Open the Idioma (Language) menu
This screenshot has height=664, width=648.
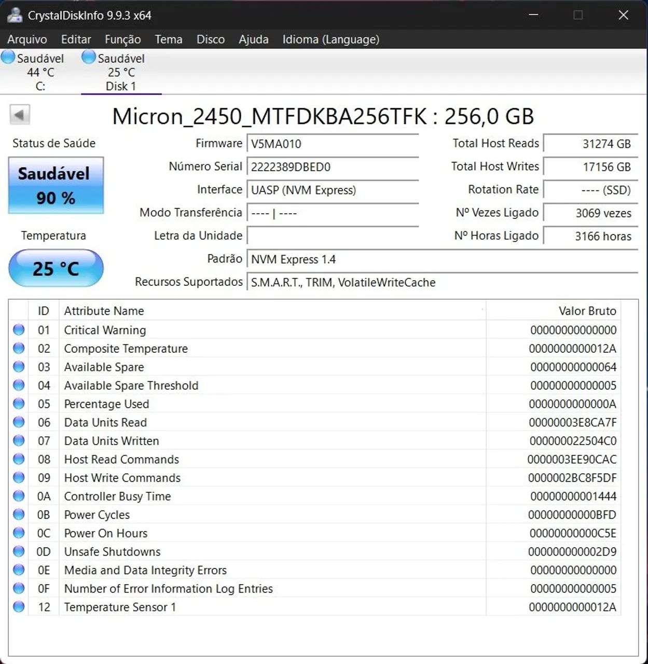click(331, 39)
